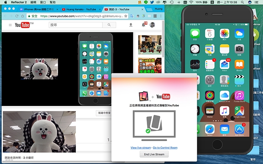The width and height of the screenshot is (263, 164).
Task: Open Google Maps on the mirrored iPhone
Action: pos(239,111)
